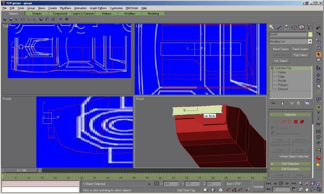Toggle the By Vertex checkbox

point(273,128)
